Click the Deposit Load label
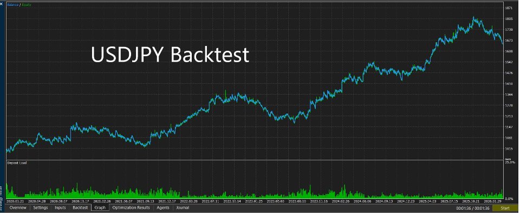520x213 pixels. tap(17, 163)
